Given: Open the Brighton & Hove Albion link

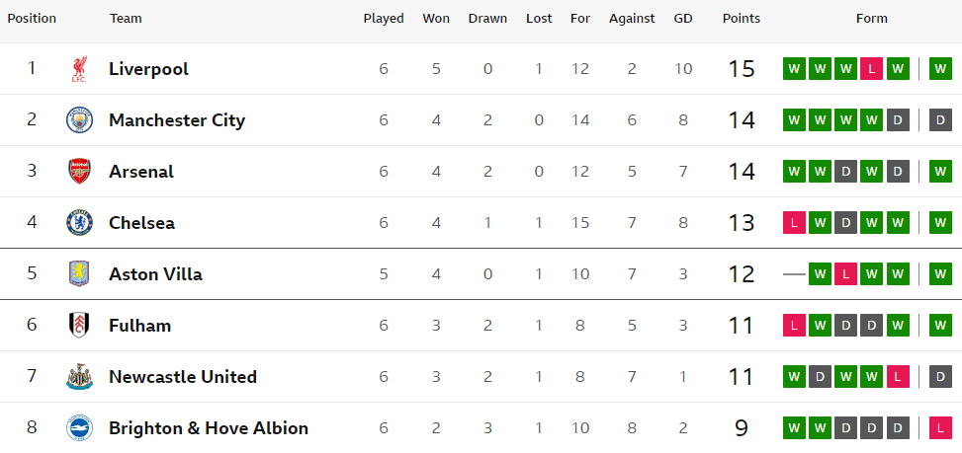Looking at the screenshot, I should (209, 428).
